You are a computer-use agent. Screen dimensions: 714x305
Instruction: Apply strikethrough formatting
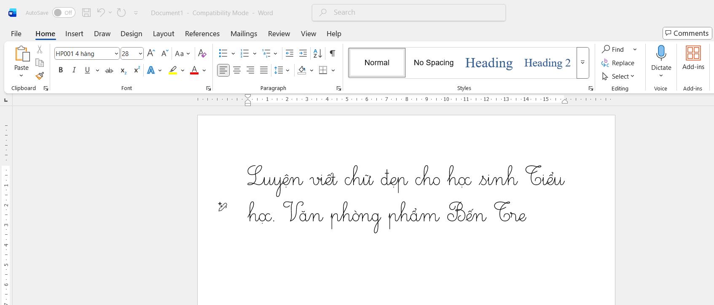(x=109, y=70)
